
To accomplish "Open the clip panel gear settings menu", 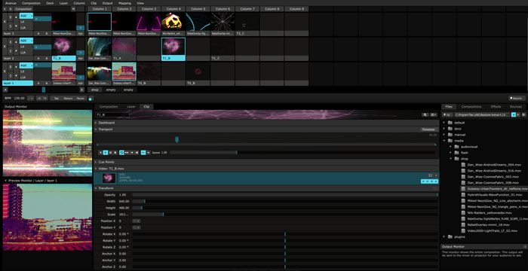I will 434,114.
